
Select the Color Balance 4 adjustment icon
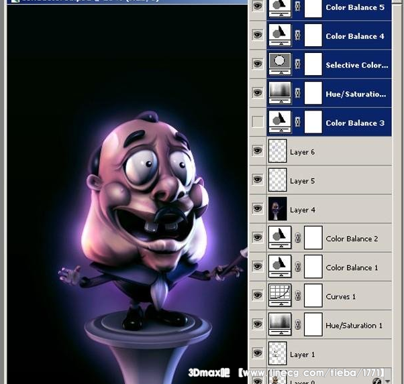pyautogui.click(x=280, y=35)
